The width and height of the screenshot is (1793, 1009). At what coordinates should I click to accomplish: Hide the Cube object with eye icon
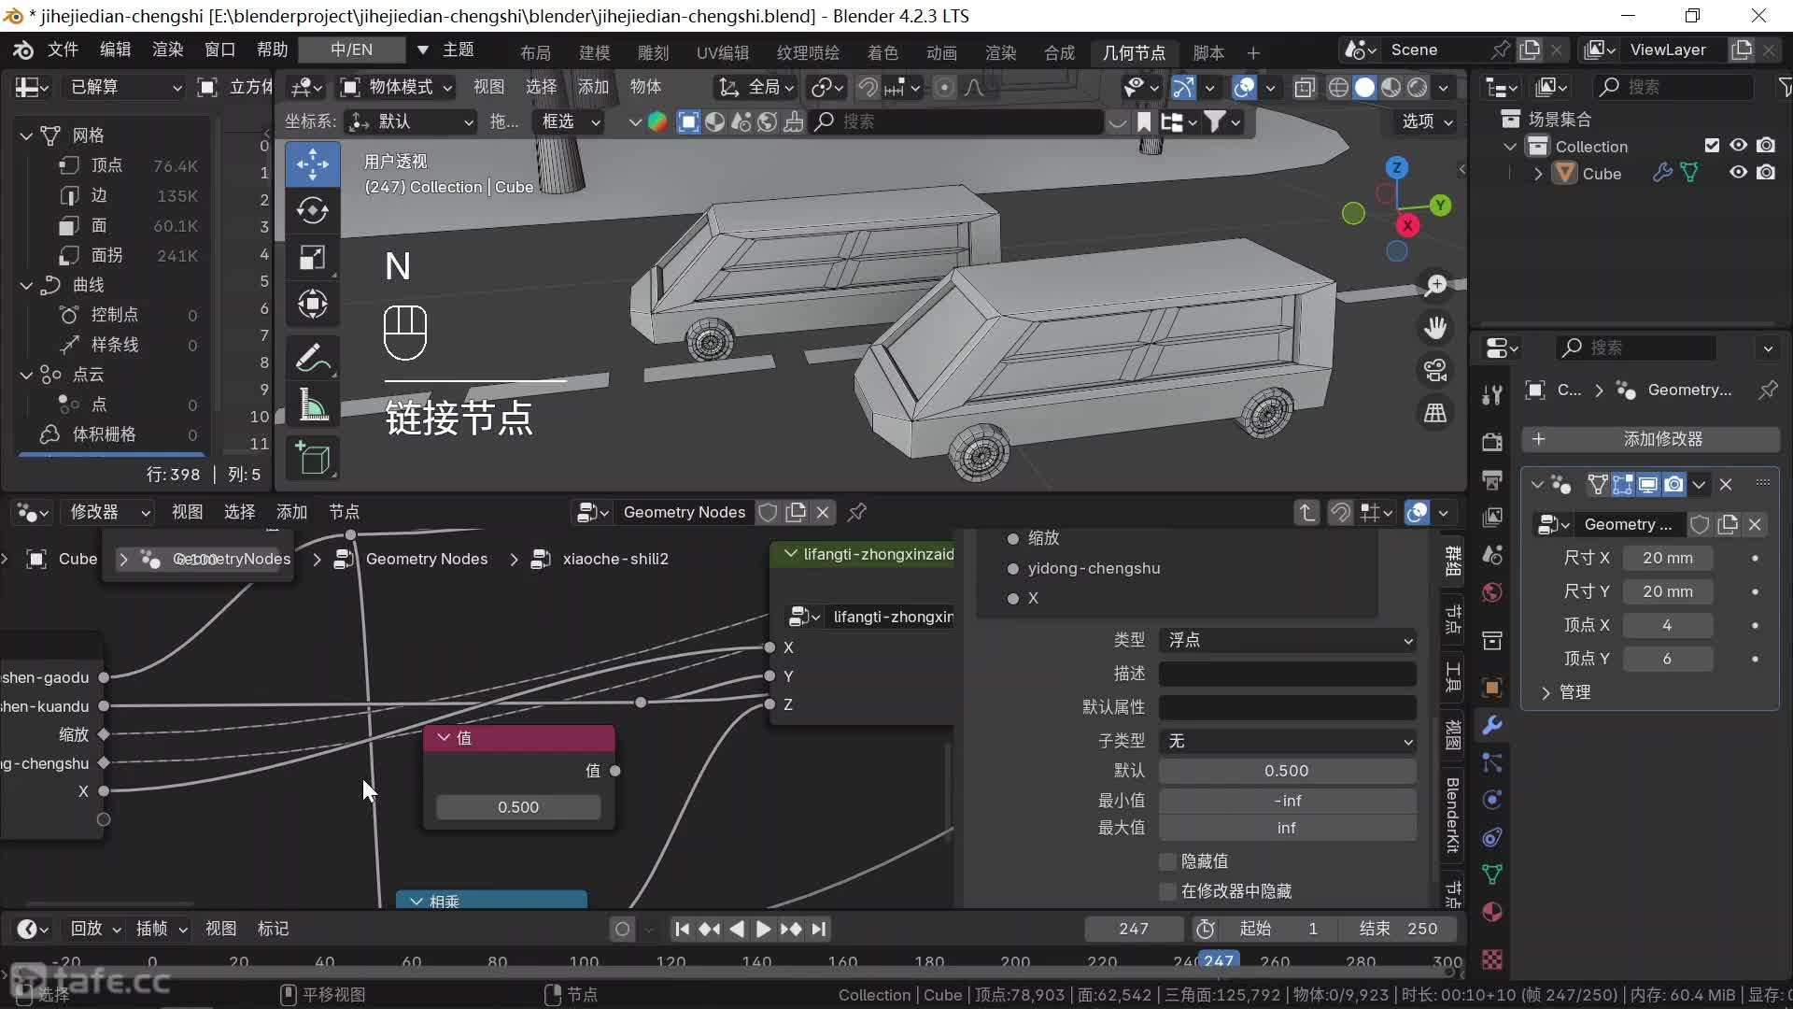tap(1738, 173)
